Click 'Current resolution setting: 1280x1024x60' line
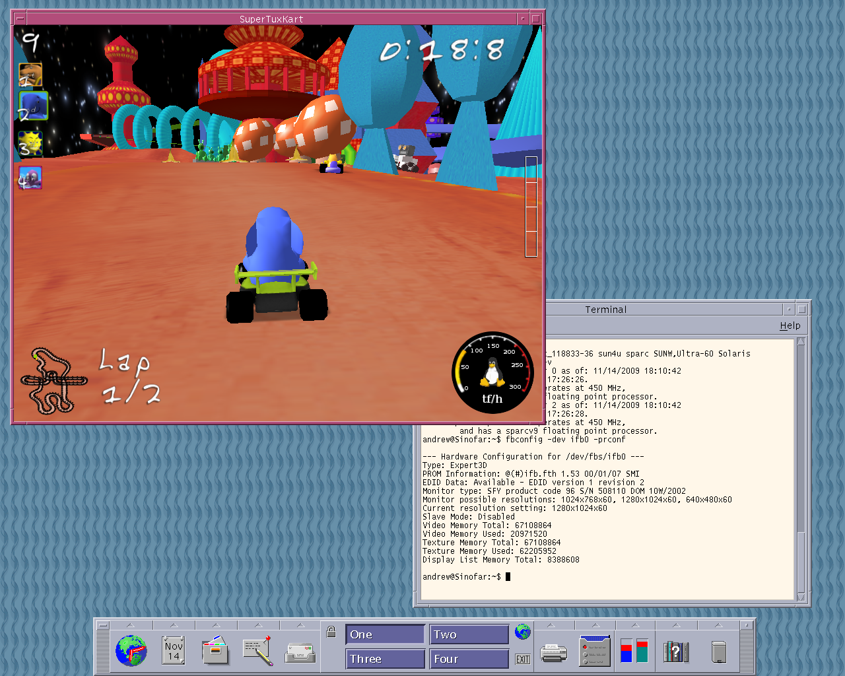The width and height of the screenshot is (845, 676). coord(515,508)
